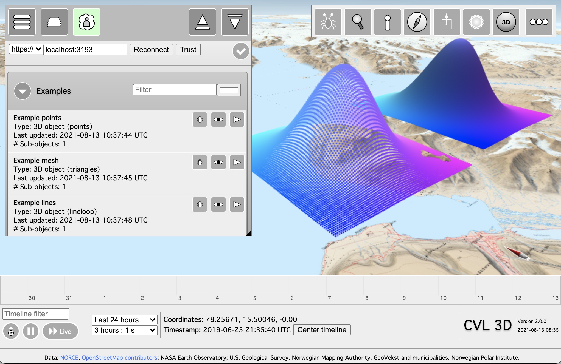
Task: Open the https:// protocol dropdown
Action: coord(26,49)
